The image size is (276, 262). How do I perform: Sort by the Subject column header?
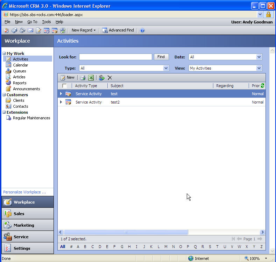click(117, 86)
